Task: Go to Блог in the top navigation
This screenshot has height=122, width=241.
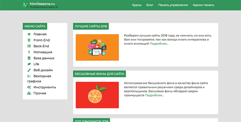Action: 150,5
